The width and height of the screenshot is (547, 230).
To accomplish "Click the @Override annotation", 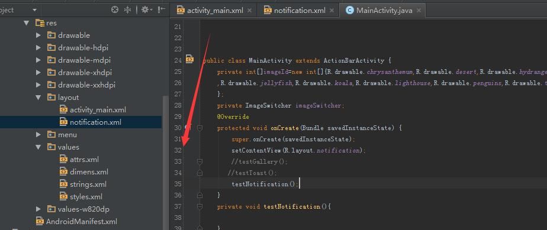I will (x=233, y=116).
